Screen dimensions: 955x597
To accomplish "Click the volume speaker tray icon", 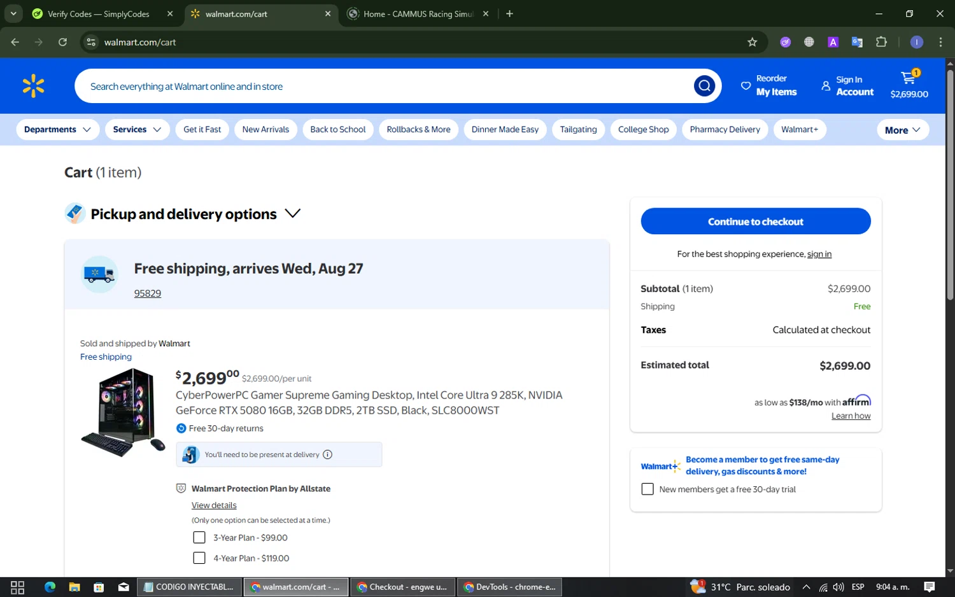I will click(x=838, y=587).
